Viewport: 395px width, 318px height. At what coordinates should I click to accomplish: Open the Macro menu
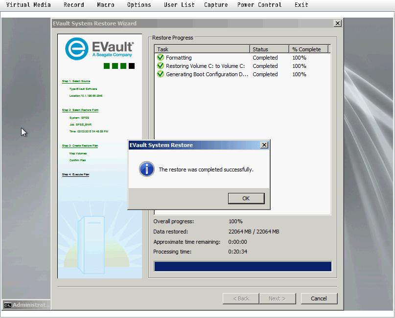106,5
